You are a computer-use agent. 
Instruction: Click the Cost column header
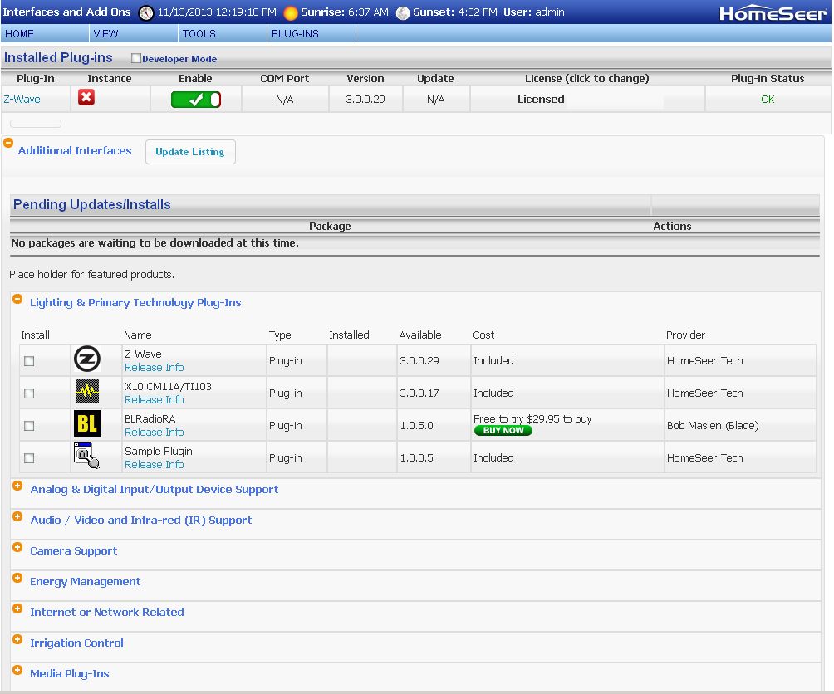pyautogui.click(x=483, y=335)
